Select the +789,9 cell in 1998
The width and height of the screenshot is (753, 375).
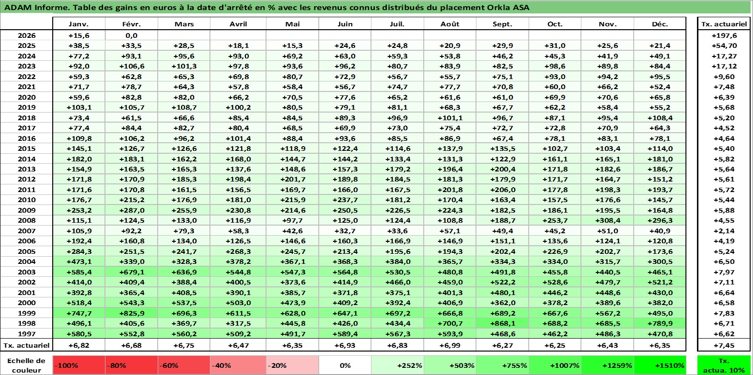(660, 323)
